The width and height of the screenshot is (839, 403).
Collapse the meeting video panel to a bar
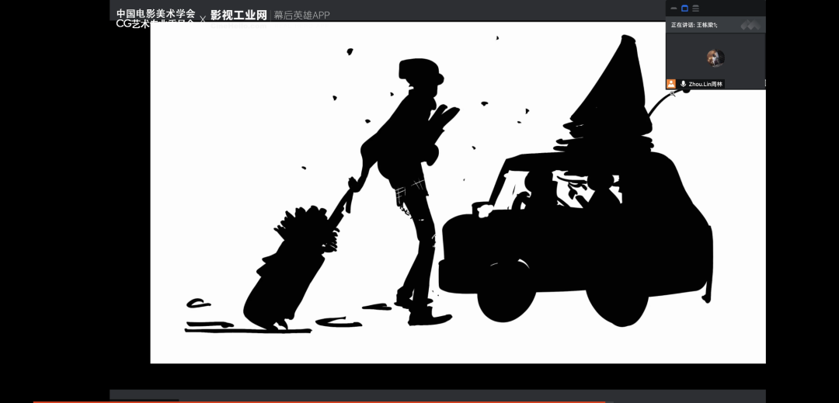click(674, 8)
